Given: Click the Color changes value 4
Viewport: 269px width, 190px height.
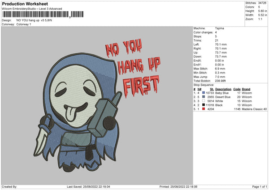Looking at the screenshot, I should [216, 32].
